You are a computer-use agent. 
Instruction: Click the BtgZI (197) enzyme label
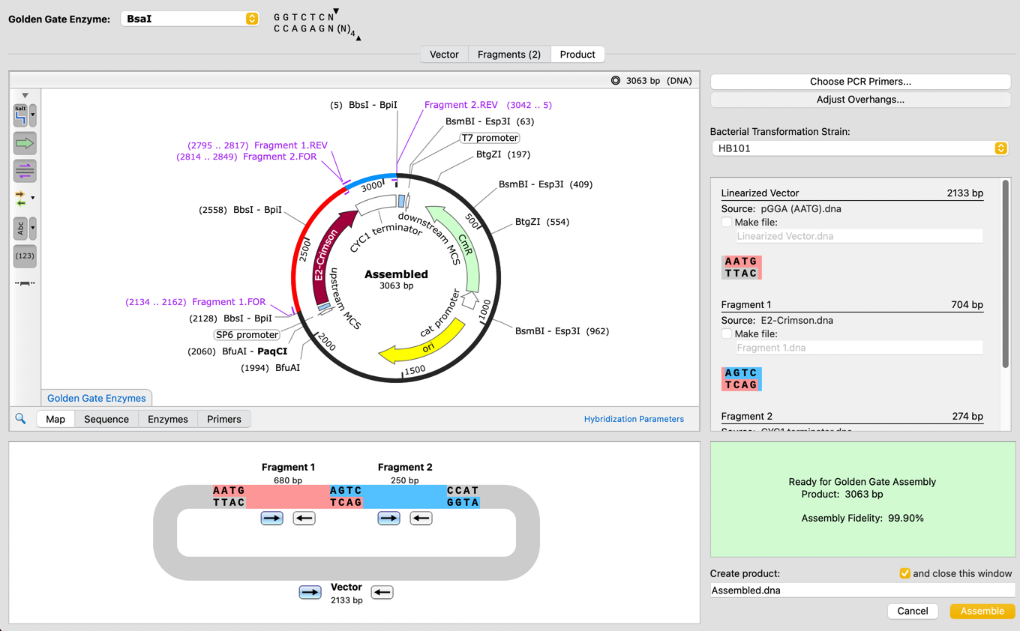click(503, 154)
